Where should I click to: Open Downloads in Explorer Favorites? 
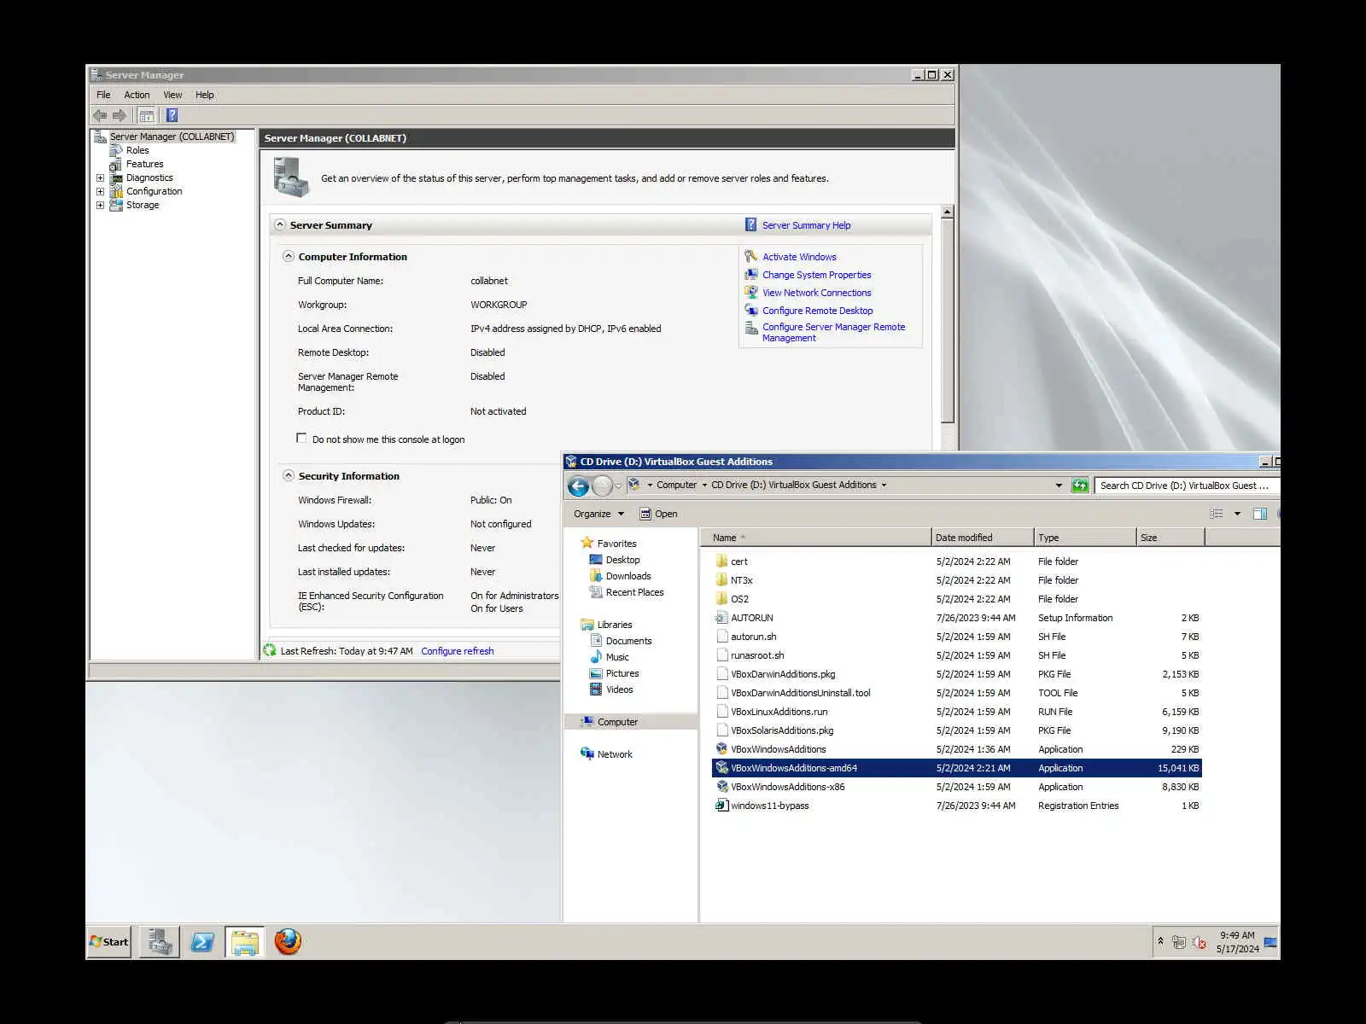click(628, 576)
